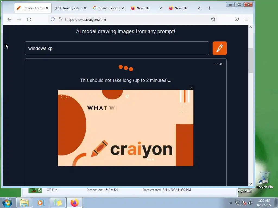
Task: Click the Firefox taskbar icon
Action: click(x=74, y=203)
